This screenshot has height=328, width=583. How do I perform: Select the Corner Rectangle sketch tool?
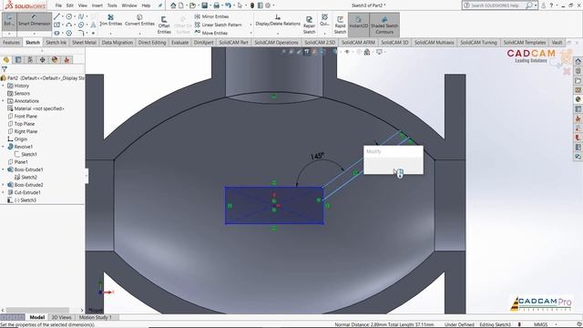click(x=56, y=25)
